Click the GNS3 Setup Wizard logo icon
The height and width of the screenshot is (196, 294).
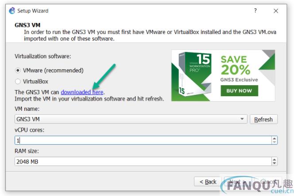(x=12, y=11)
